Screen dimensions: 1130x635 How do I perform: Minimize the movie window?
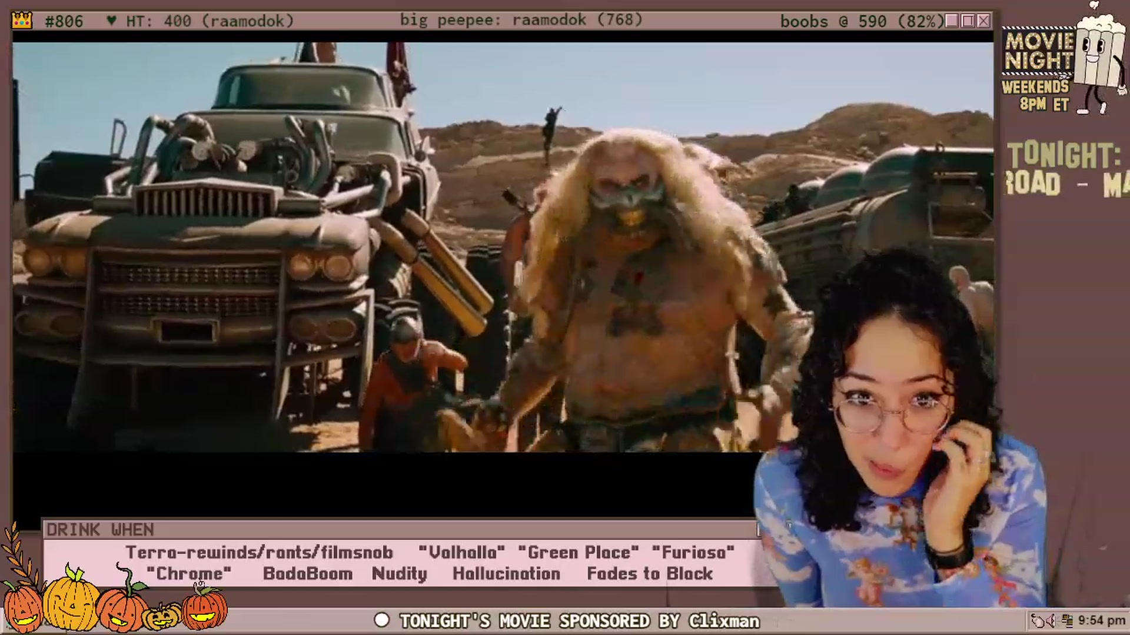click(x=952, y=21)
